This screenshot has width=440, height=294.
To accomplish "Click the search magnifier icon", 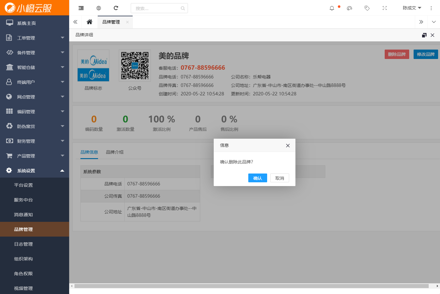I will pyautogui.click(x=183, y=8).
